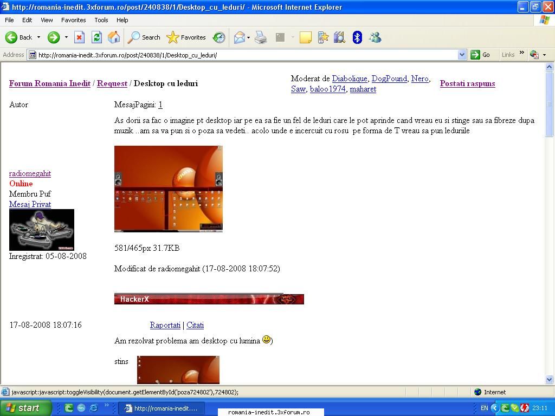Click the Internet zone globe in status bar
Screen dimensions: 555x416
(x=478, y=392)
